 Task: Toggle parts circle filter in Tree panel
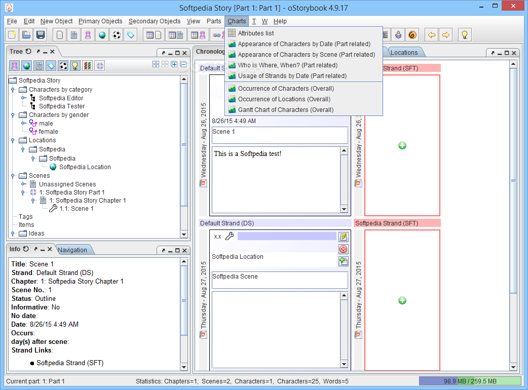(x=100, y=66)
